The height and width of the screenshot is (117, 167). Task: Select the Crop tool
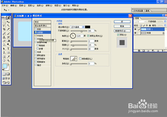[x=4, y=29]
